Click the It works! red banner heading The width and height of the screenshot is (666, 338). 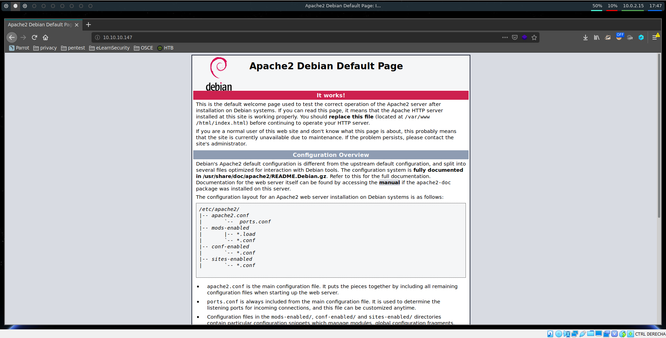[x=331, y=95]
